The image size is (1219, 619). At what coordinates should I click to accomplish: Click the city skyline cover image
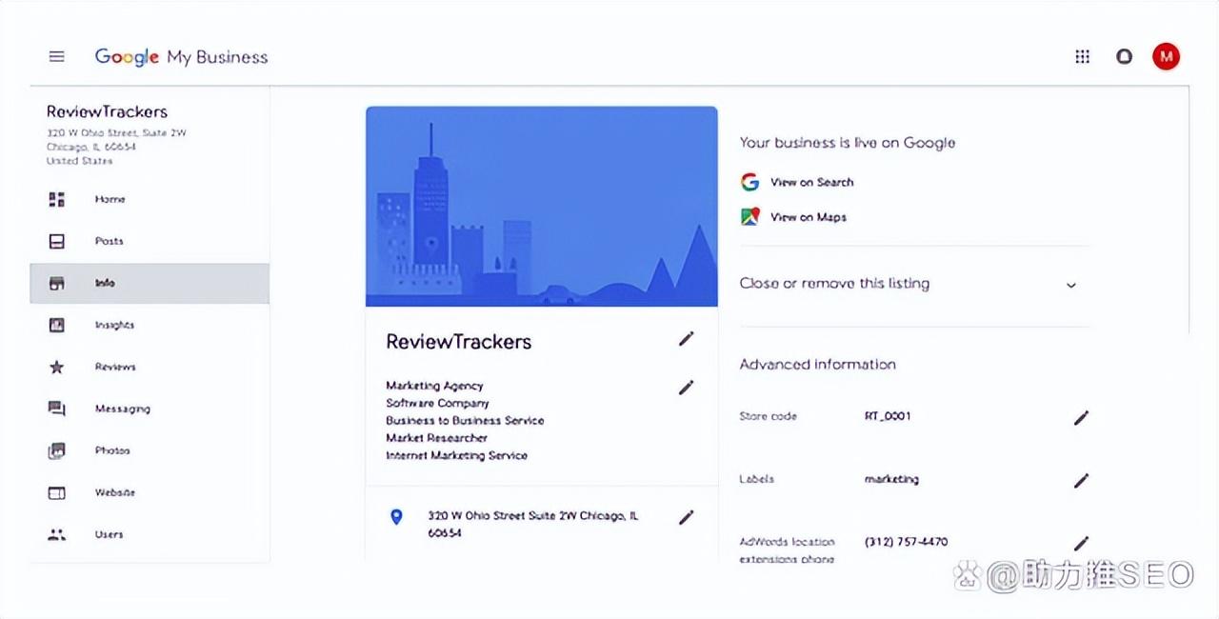pyautogui.click(x=541, y=206)
